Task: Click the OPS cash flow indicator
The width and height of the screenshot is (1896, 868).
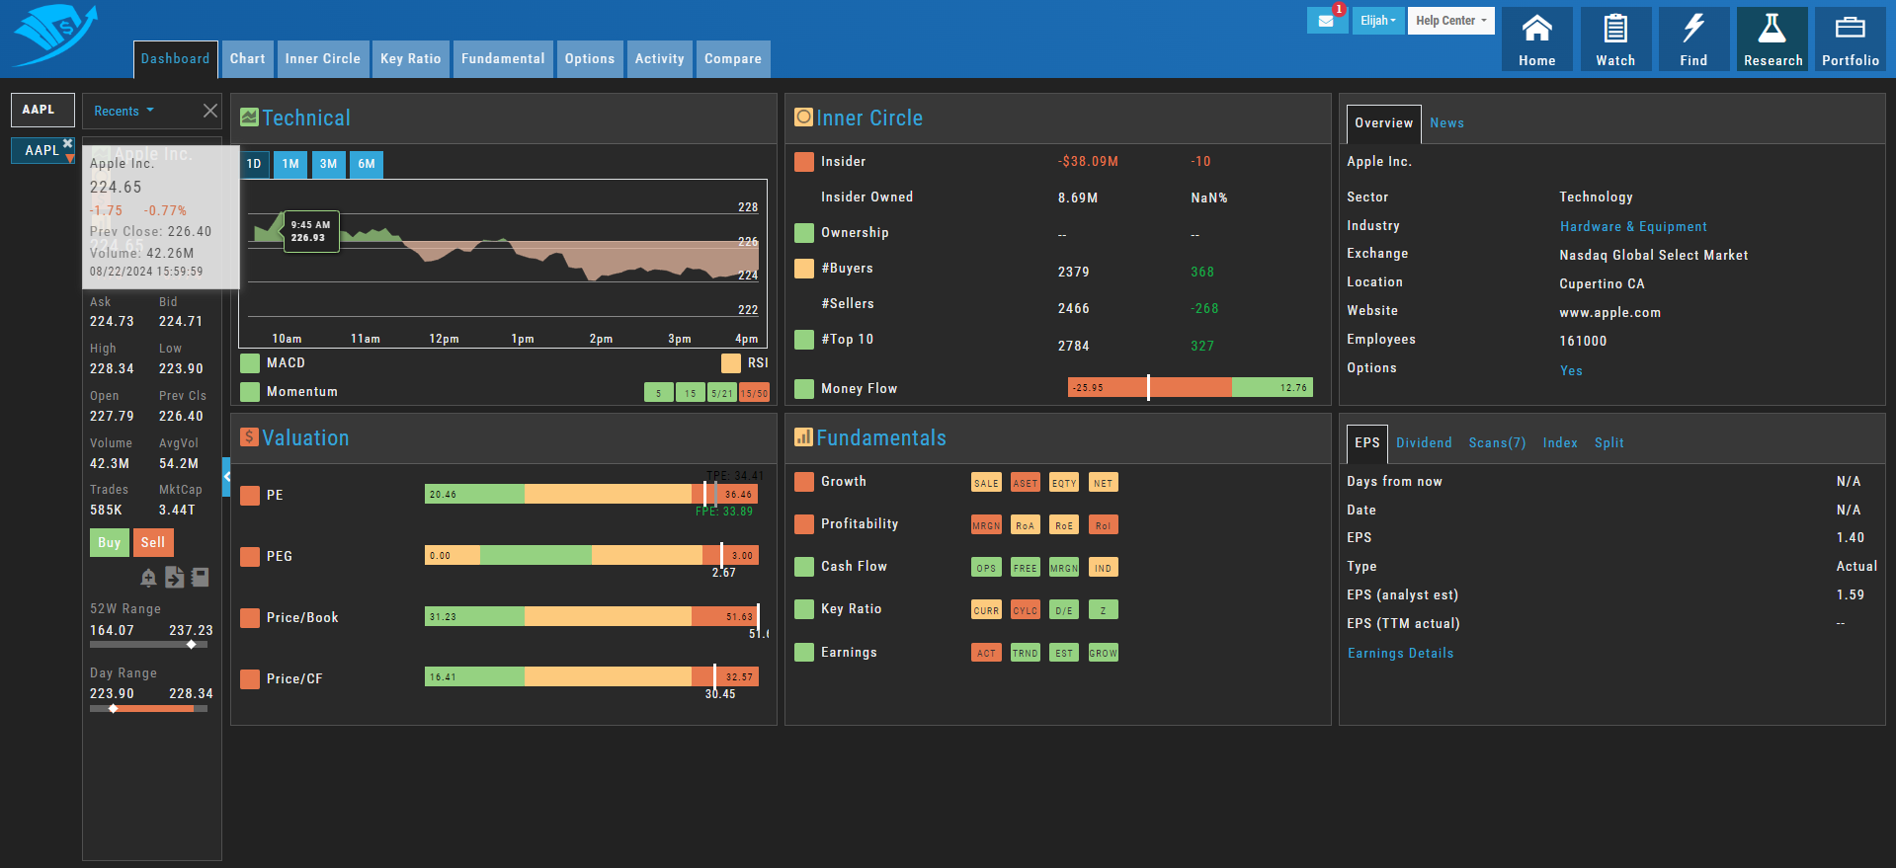Action: [x=986, y=568]
